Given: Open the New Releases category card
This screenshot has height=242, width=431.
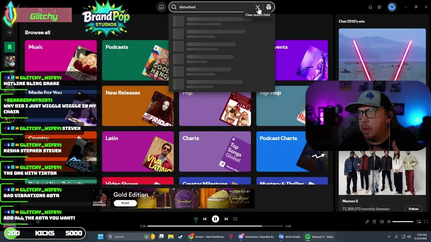Looking at the screenshot, I should click(x=138, y=106).
